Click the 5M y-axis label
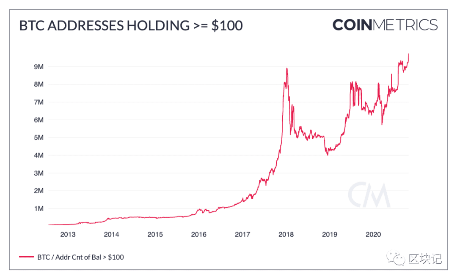Image resolution: width=457 pixels, height=279 pixels. click(39, 138)
